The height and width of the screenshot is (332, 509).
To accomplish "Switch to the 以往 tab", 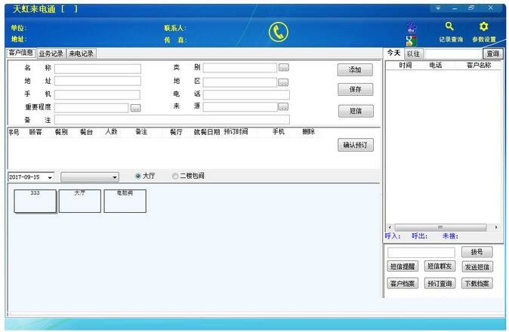I will point(413,54).
